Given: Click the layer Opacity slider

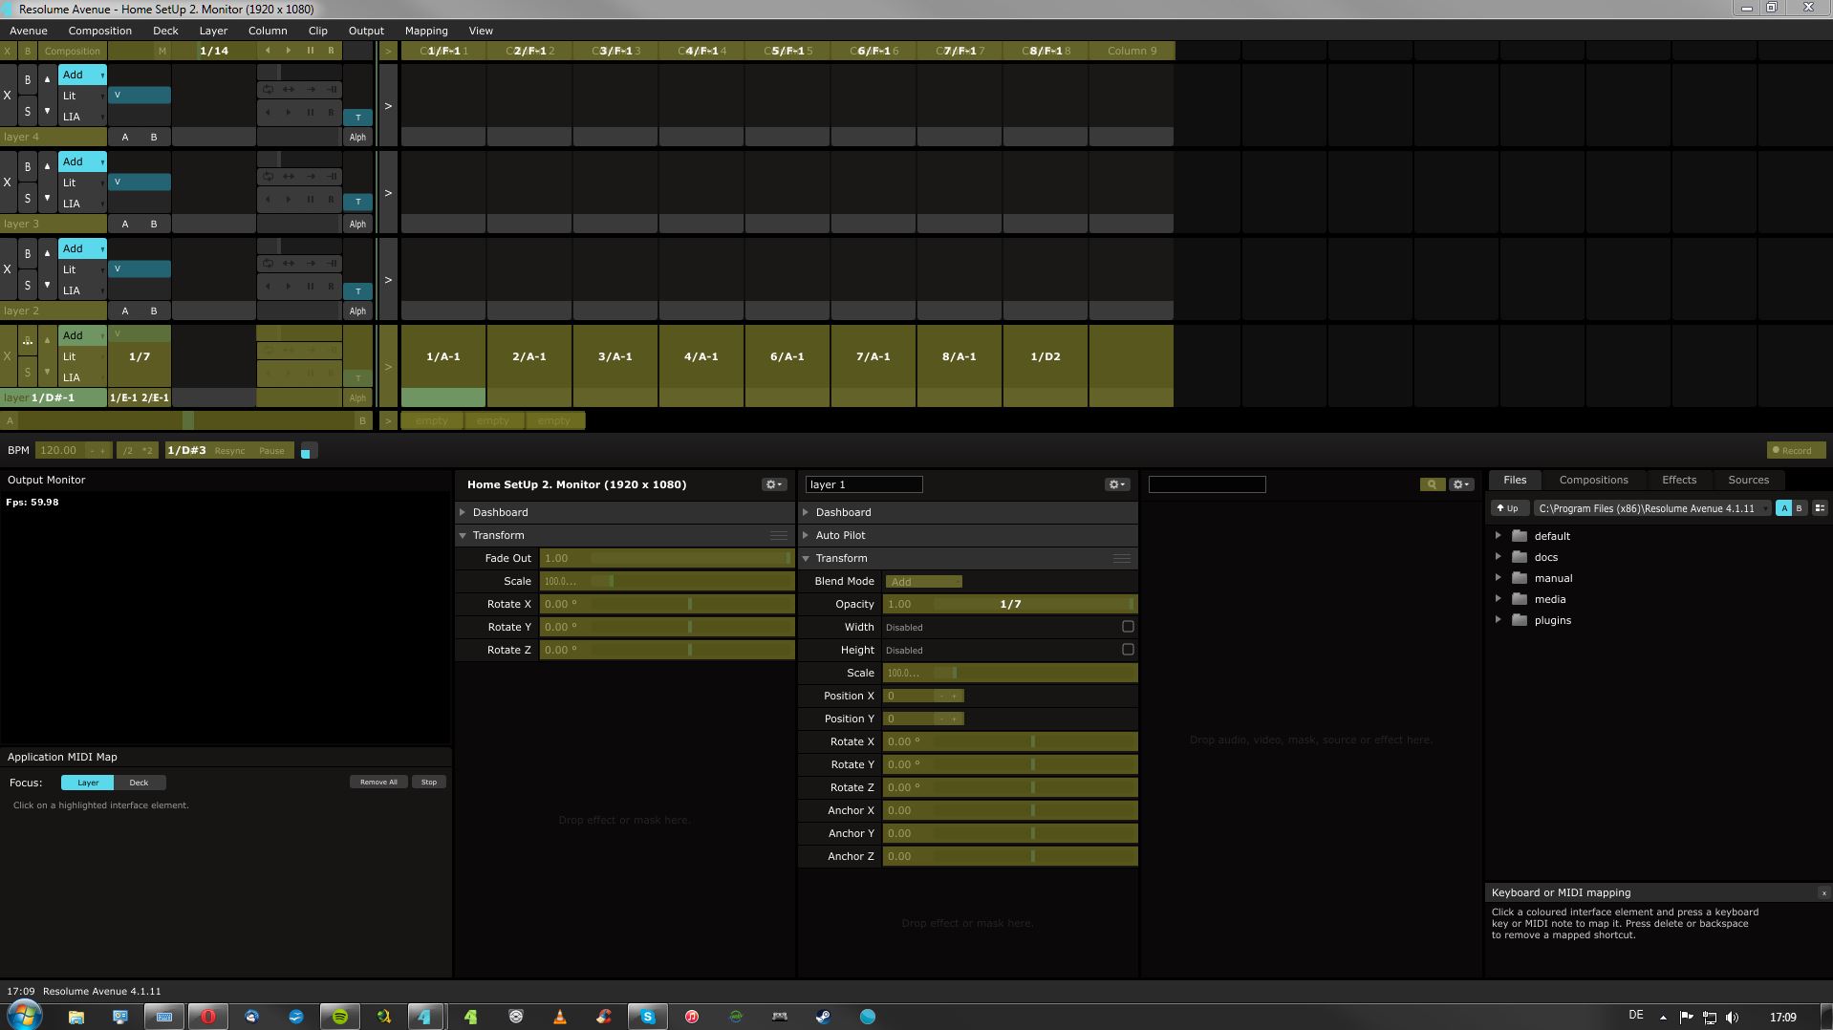Looking at the screenshot, I should [1009, 604].
